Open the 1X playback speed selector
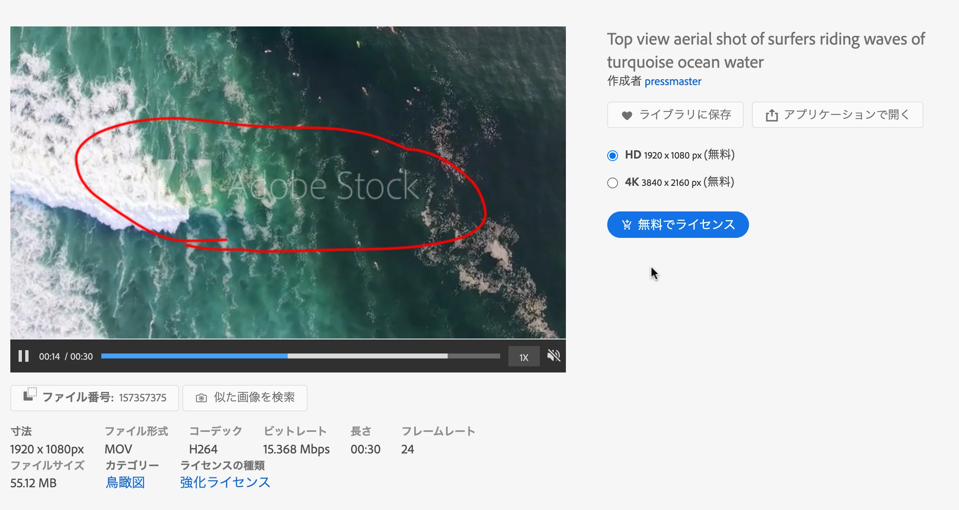The width and height of the screenshot is (959, 510). (524, 356)
